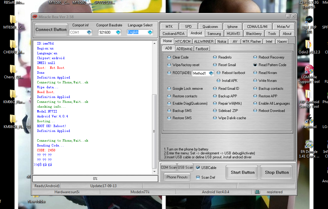Switch to the Qualcomm tab
The width and height of the screenshot is (328, 209).
click(210, 27)
